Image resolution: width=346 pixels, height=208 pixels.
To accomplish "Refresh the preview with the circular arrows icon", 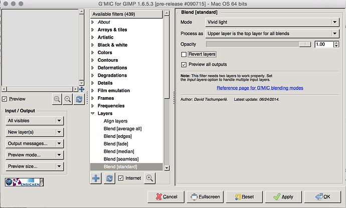I will pos(79,99).
